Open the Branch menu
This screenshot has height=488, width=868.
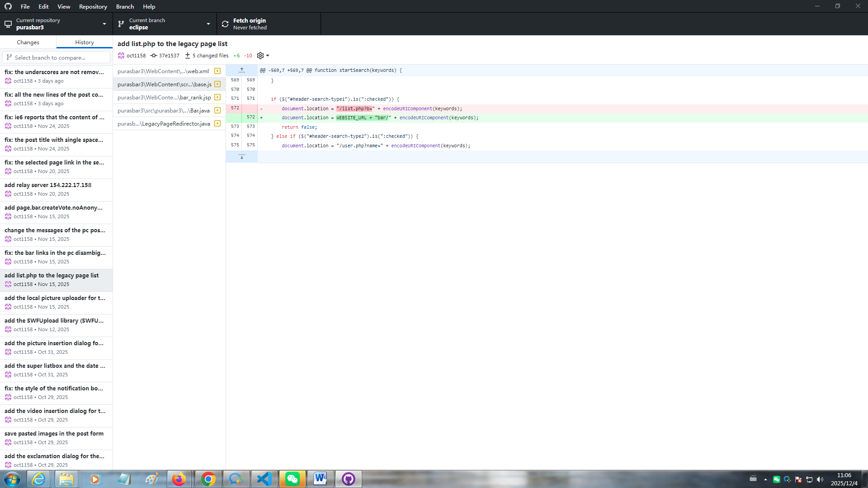(125, 6)
